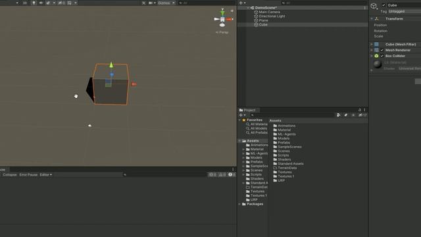Focus the Project search field
The image size is (421, 237).
click(x=292, y=115)
